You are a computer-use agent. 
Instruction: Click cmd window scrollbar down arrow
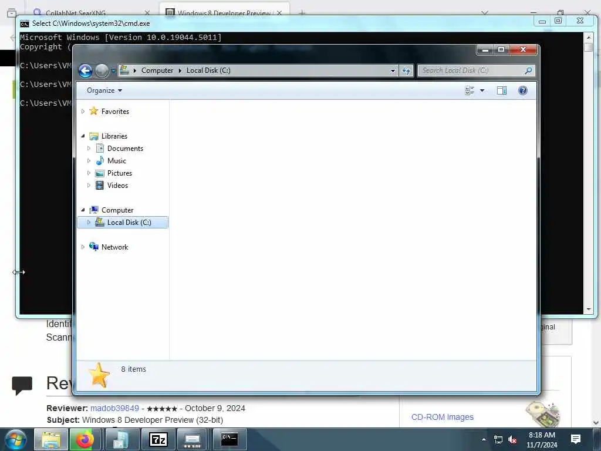pos(588,309)
